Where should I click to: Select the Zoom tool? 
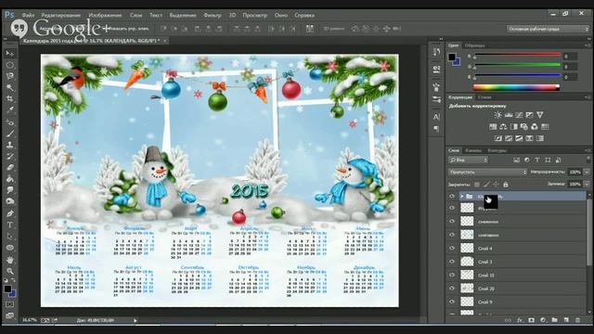[x=10, y=271]
